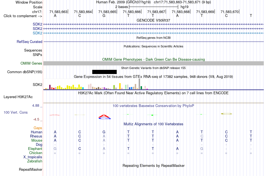Click the GENCODE V50lift37 track title
The image size is (264, 176).
coord(153,20)
